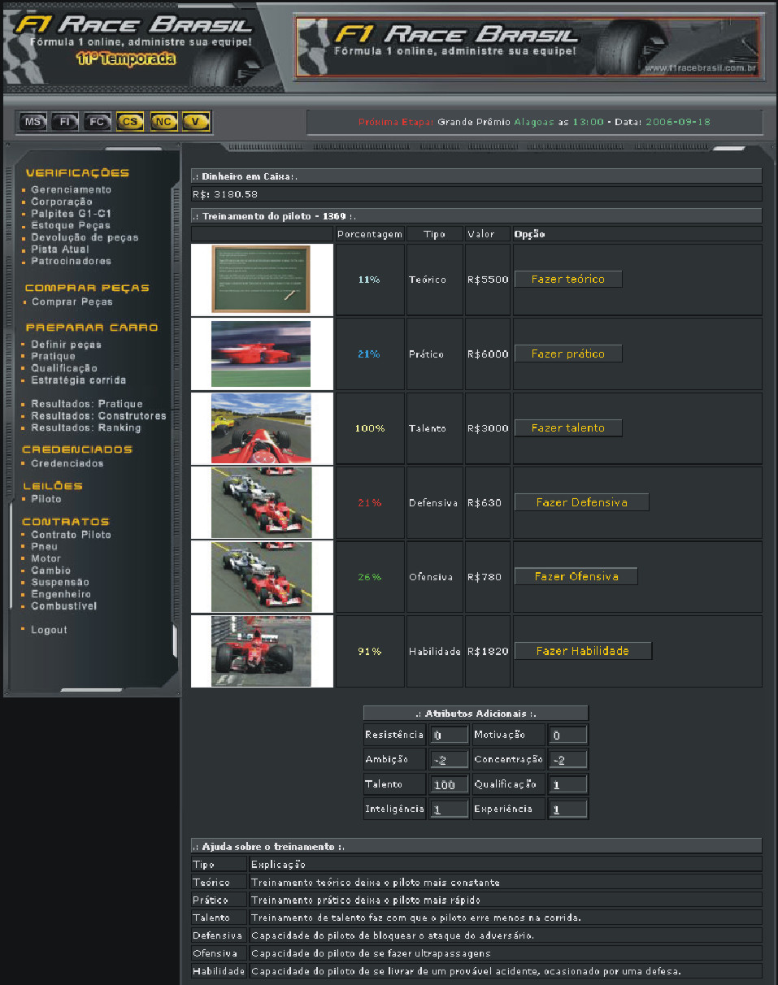This screenshot has width=778, height=985.
Task: Select the Ambição attribute value field
Action: [449, 760]
